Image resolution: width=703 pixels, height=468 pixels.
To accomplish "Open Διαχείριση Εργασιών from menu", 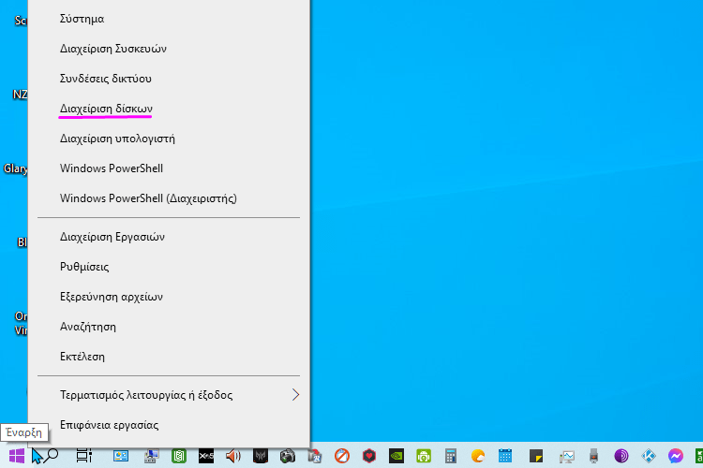I will (x=169, y=237).
